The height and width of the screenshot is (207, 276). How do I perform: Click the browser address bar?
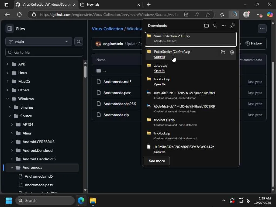point(109,15)
